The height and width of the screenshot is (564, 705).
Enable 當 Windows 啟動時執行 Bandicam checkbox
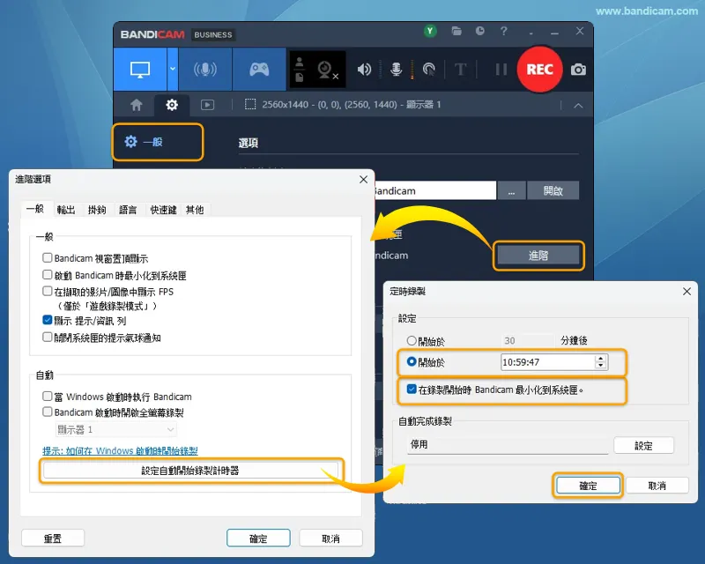click(48, 396)
